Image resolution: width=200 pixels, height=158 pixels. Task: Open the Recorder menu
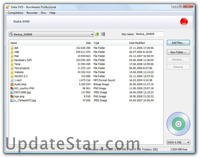point(32,13)
